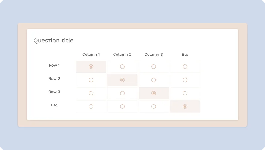Click the Row 1 label
This screenshot has width=265, height=150.
[54, 65]
